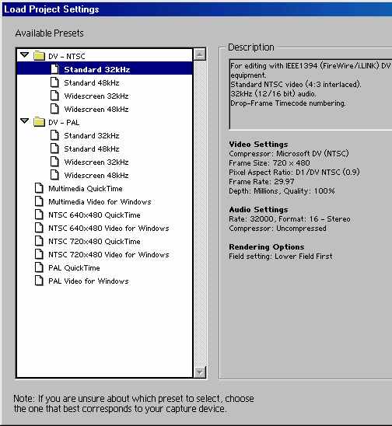Screen dimensions: 392x426
Task: Click the PAL Video for Windows file icon
Action: [x=39, y=281]
